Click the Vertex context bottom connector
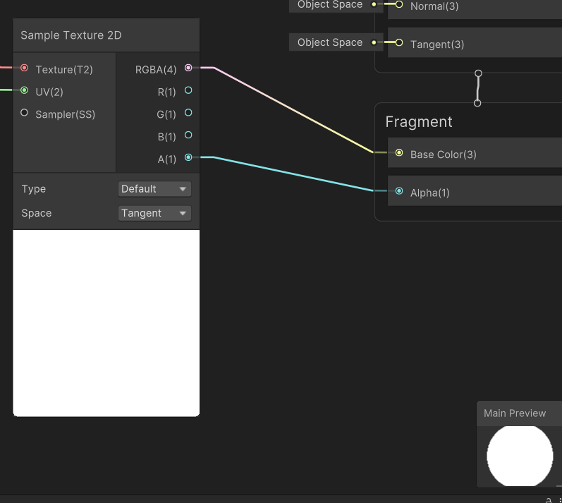Viewport: 562px width, 503px height. (478, 73)
